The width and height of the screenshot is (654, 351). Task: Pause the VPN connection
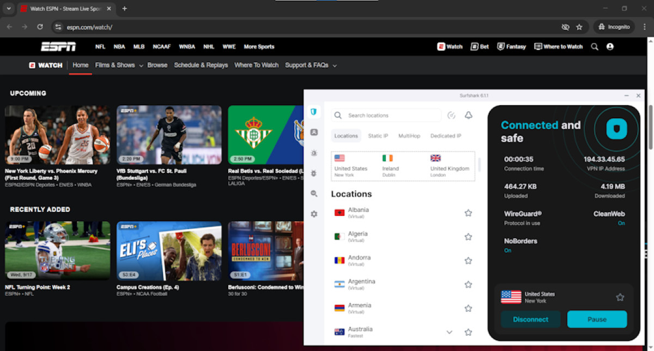(597, 319)
